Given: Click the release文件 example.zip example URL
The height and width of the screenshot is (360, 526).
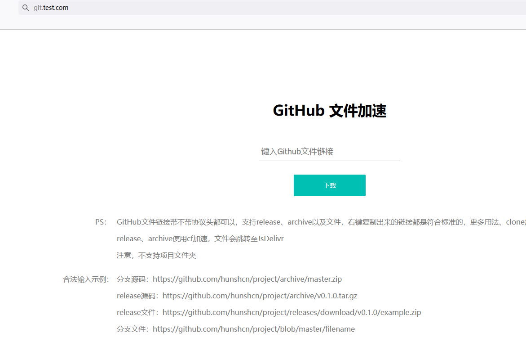Looking at the screenshot, I should [x=292, y=313].
